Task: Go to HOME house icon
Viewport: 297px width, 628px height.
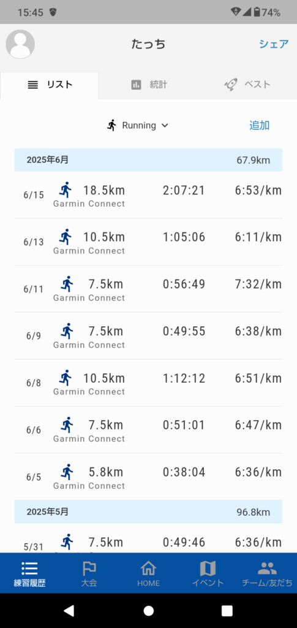Action: pos(148,568)
